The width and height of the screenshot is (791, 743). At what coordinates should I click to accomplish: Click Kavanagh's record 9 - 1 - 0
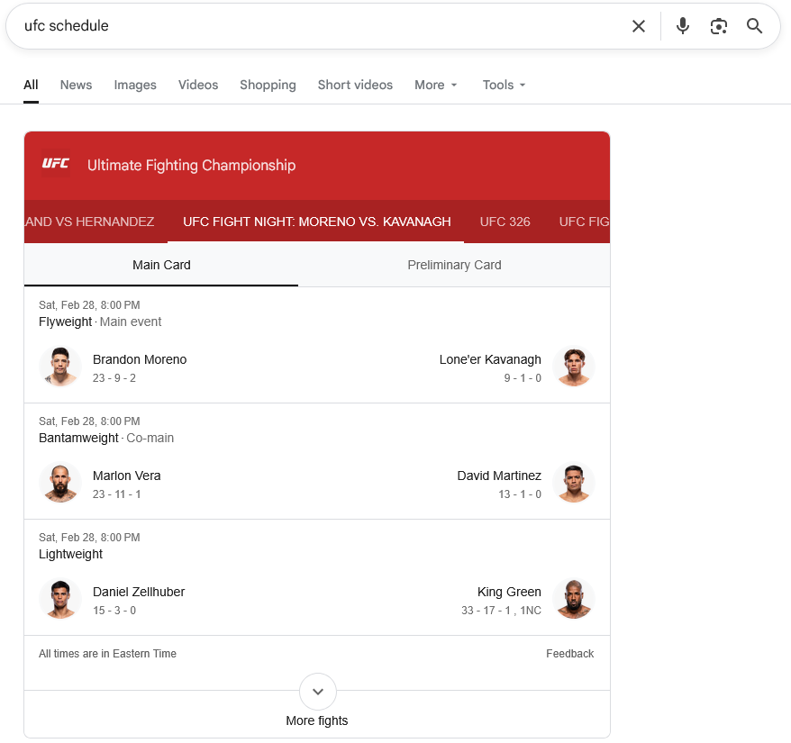click(523, 378)
